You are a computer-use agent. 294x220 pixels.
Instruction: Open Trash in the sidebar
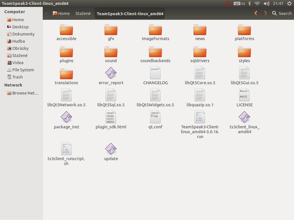click(17, 77)
